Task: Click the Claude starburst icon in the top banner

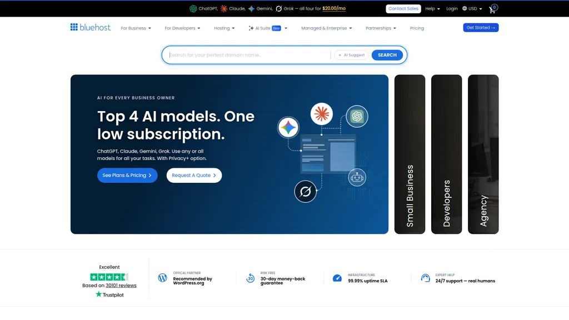Action: pos(224,9)
